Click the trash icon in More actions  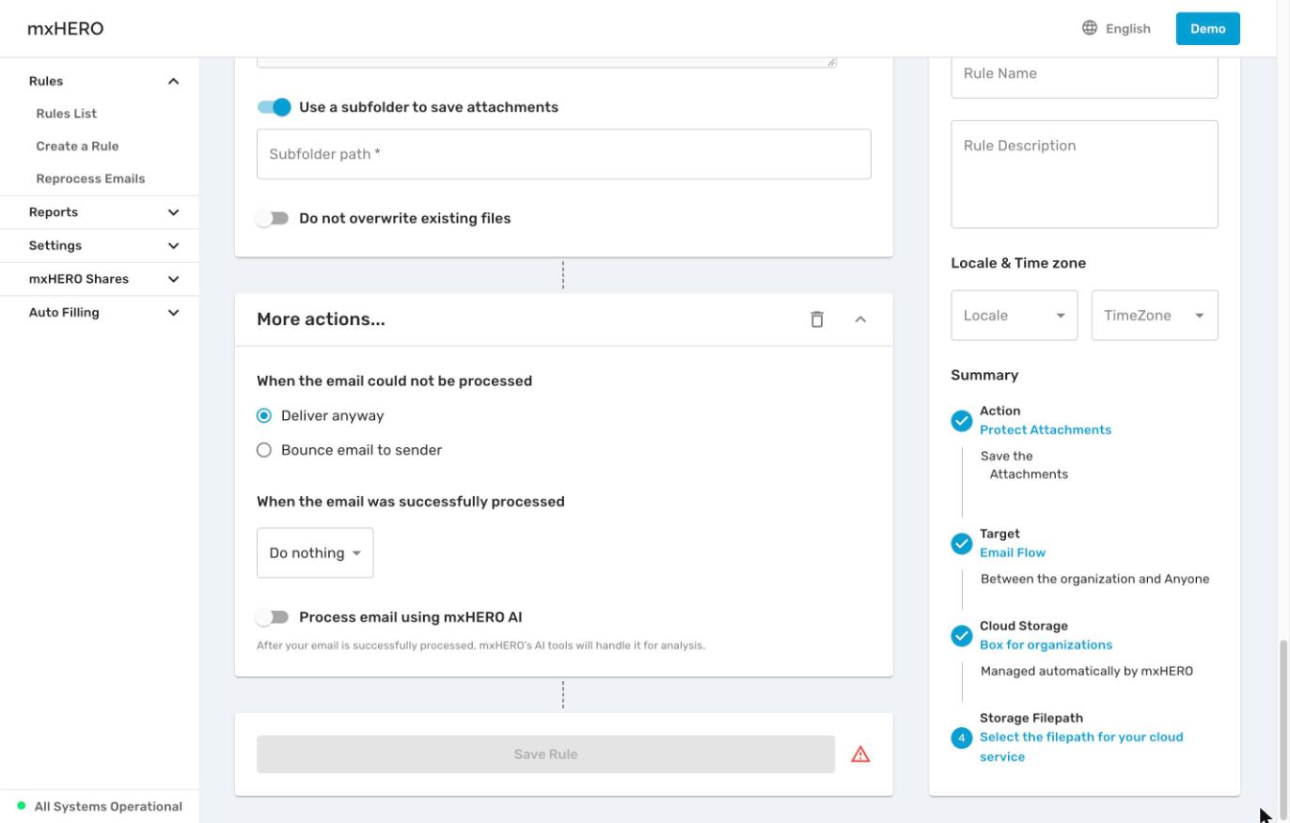pos(817,319)
